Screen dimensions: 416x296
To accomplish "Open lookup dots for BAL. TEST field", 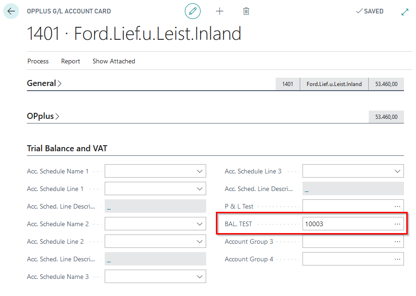I will (397, 224).
